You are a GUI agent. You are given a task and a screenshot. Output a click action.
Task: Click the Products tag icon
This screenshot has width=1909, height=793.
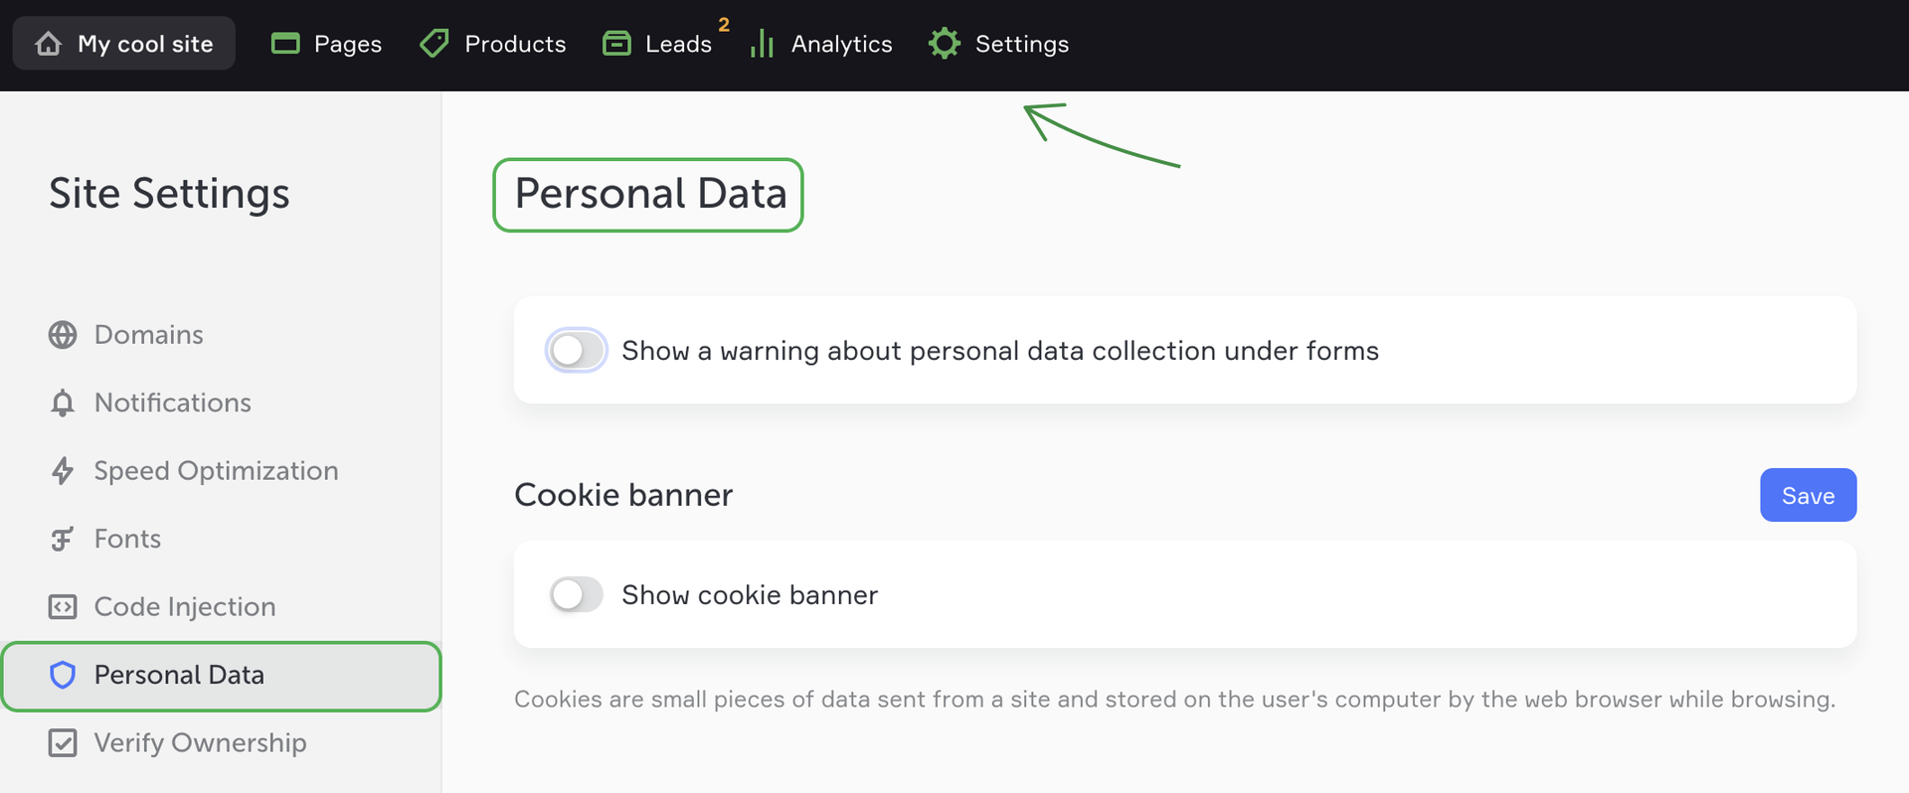point(434,44)
